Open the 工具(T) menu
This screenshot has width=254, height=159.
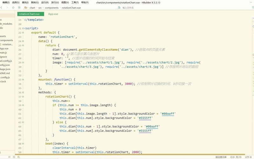(x=75, y=2)
